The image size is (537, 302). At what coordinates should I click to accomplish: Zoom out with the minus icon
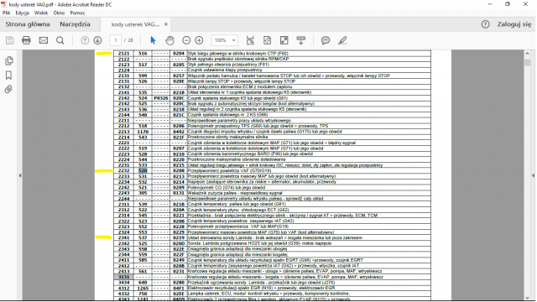tap(186, 40)
